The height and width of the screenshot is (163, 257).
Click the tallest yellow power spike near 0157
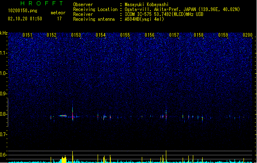click(x=166, y=156)
